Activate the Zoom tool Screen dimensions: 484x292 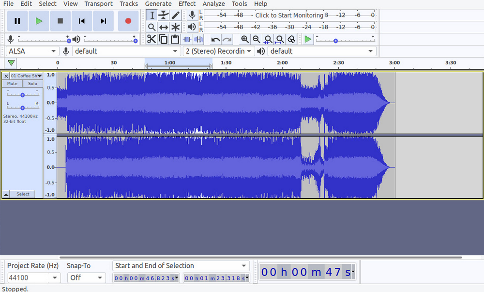pos(151,27)
